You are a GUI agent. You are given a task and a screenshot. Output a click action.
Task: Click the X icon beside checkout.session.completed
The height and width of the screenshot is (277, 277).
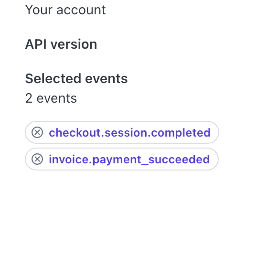[x=37, y=132]
